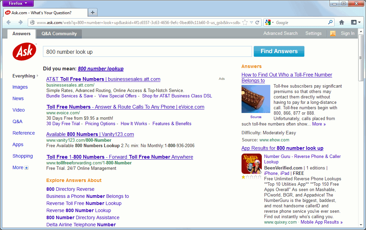Go to the Firefox Home page icon
Image resolution: width=366 pixels, height=230 pixels.
click(x=342, y=22)
